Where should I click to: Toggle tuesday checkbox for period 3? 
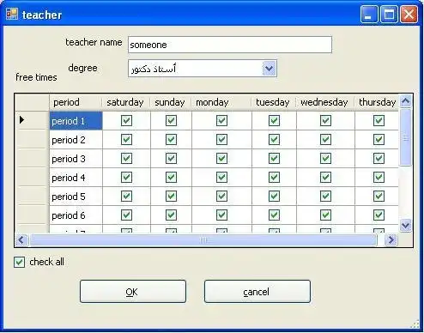click(x=274, y=158)
